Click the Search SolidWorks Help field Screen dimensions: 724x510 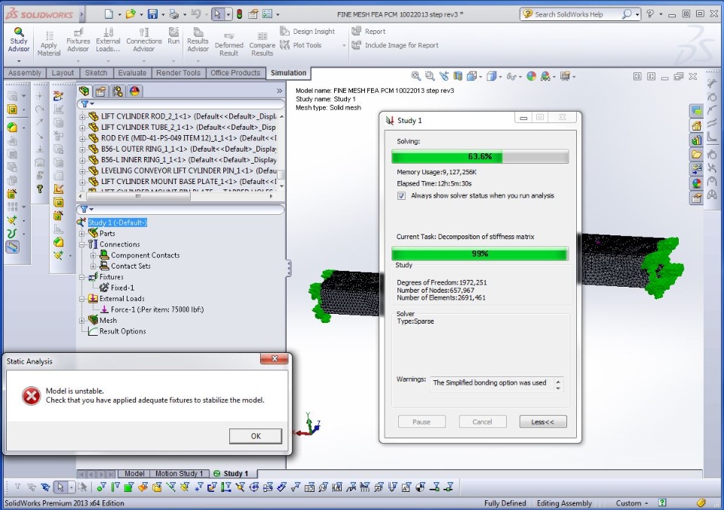click(x=575, y=14)
